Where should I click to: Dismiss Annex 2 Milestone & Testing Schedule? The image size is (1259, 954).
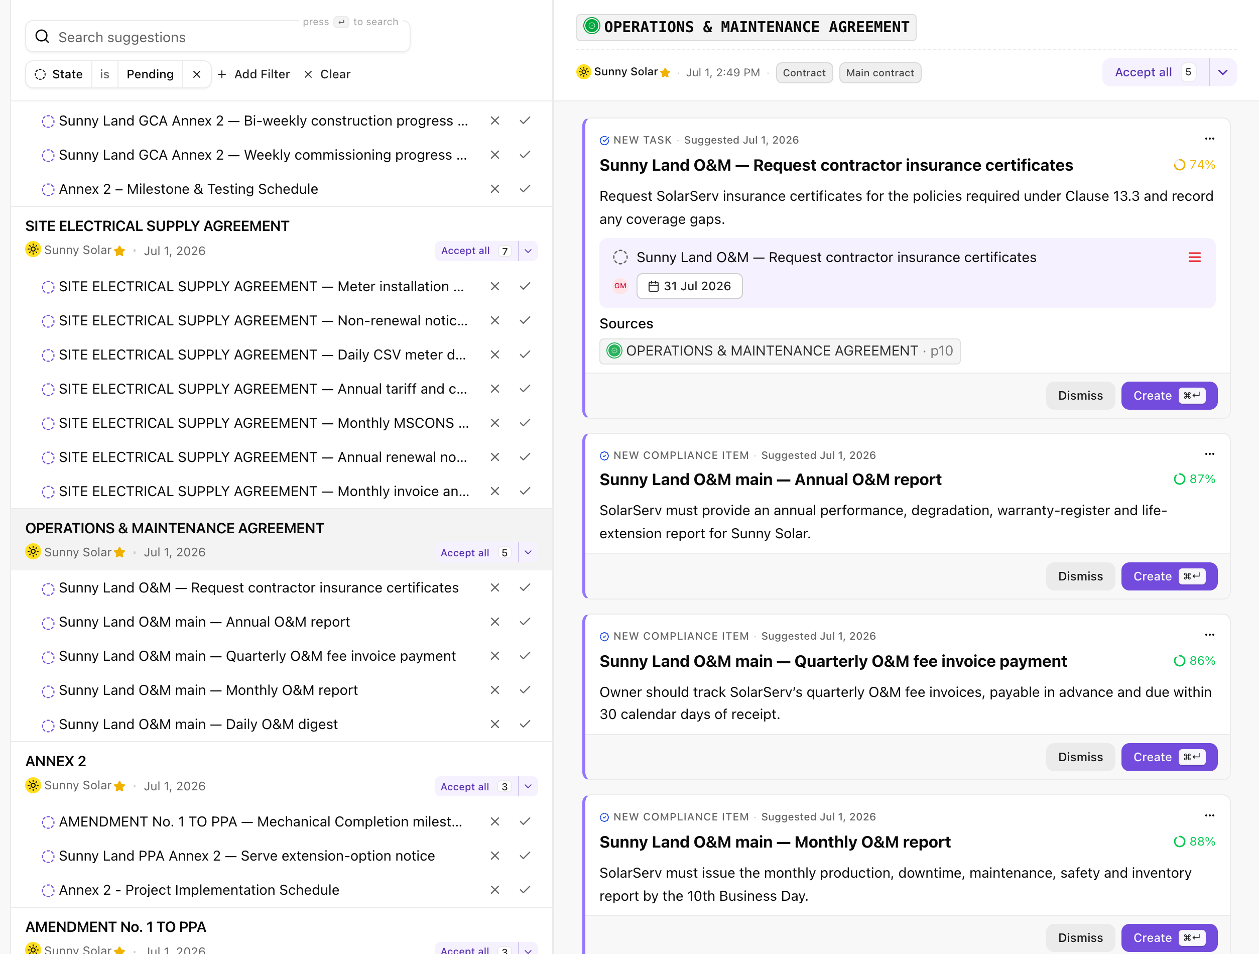click(494, 189)
